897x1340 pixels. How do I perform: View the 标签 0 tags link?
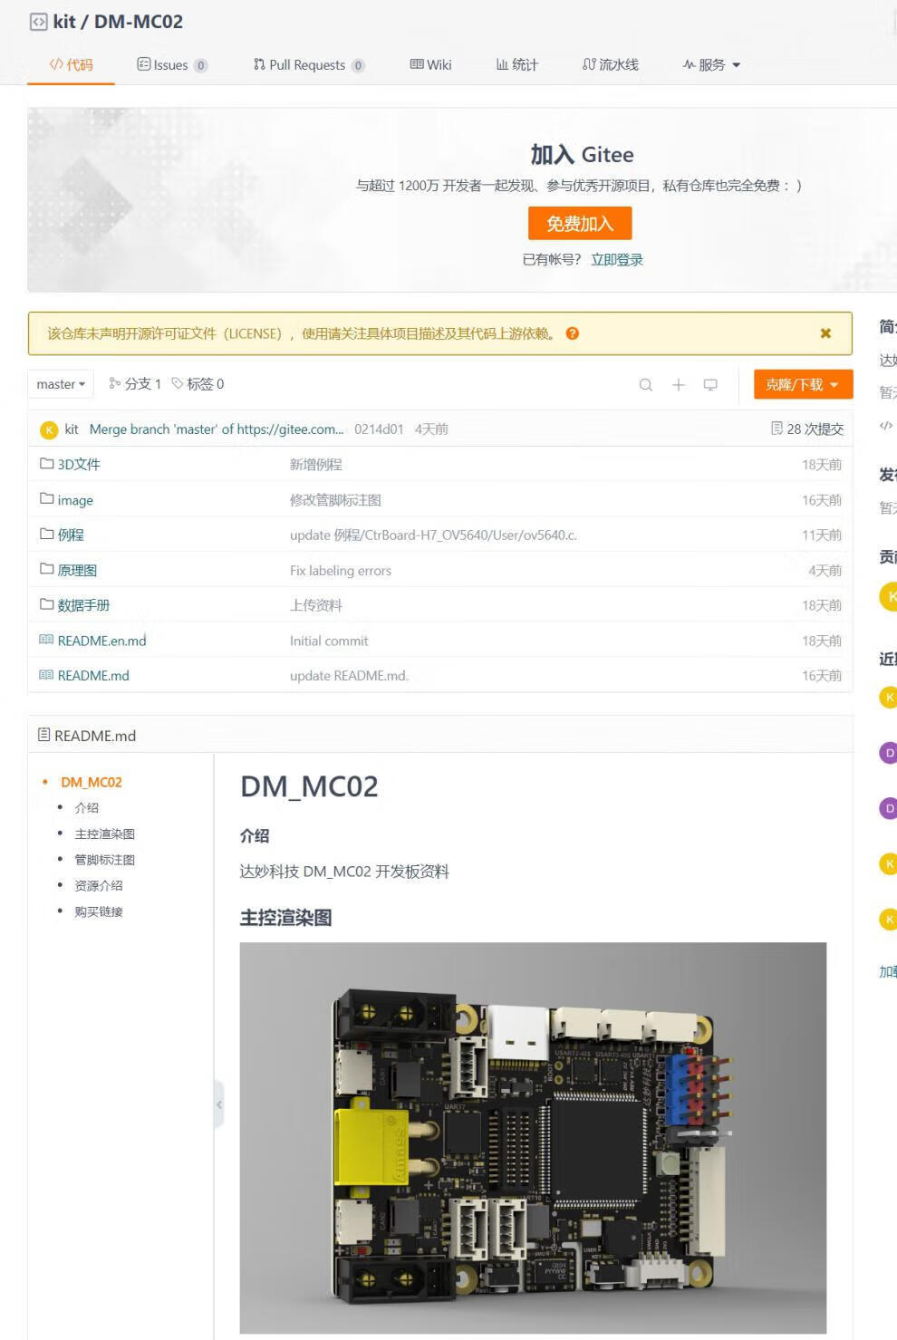[x=198, y=384]
